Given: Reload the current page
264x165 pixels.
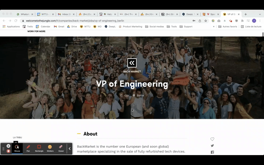Looking at the screenshot, I should [16, 21].
